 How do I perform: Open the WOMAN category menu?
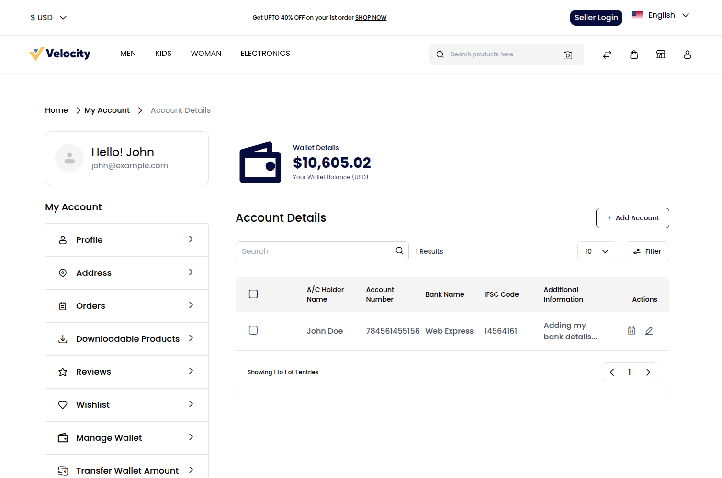(206, 54)
